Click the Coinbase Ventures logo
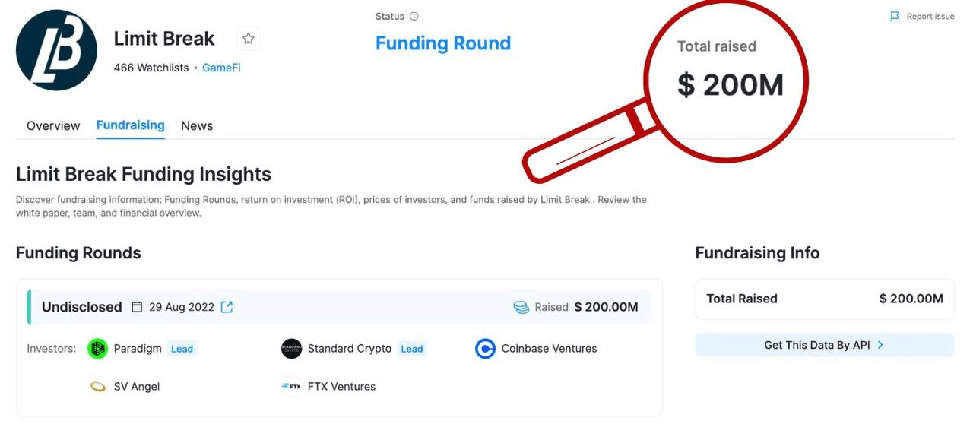The width and height of the screenshot is (973, 424). click(x=485, y=349)
